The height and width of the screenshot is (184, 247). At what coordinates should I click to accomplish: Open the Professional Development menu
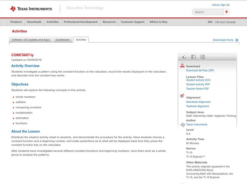81,22
